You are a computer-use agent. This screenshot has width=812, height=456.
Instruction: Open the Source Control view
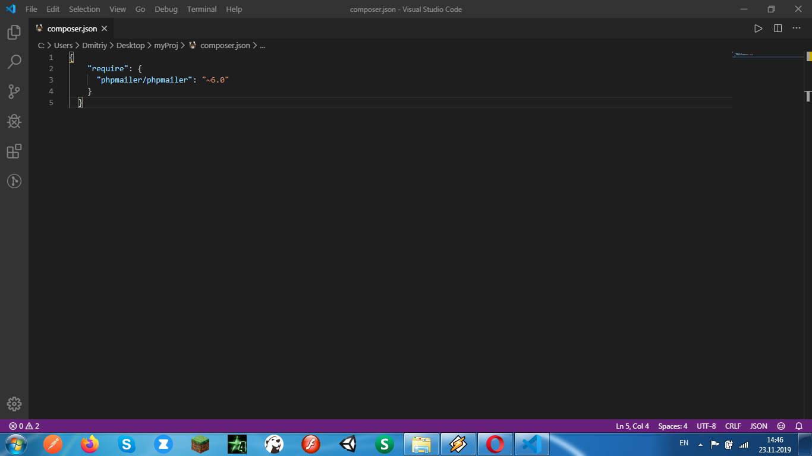[14, 91]
